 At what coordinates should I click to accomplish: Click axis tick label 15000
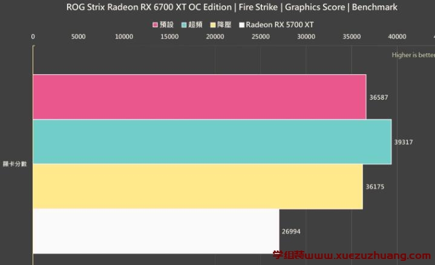point(169,37)
